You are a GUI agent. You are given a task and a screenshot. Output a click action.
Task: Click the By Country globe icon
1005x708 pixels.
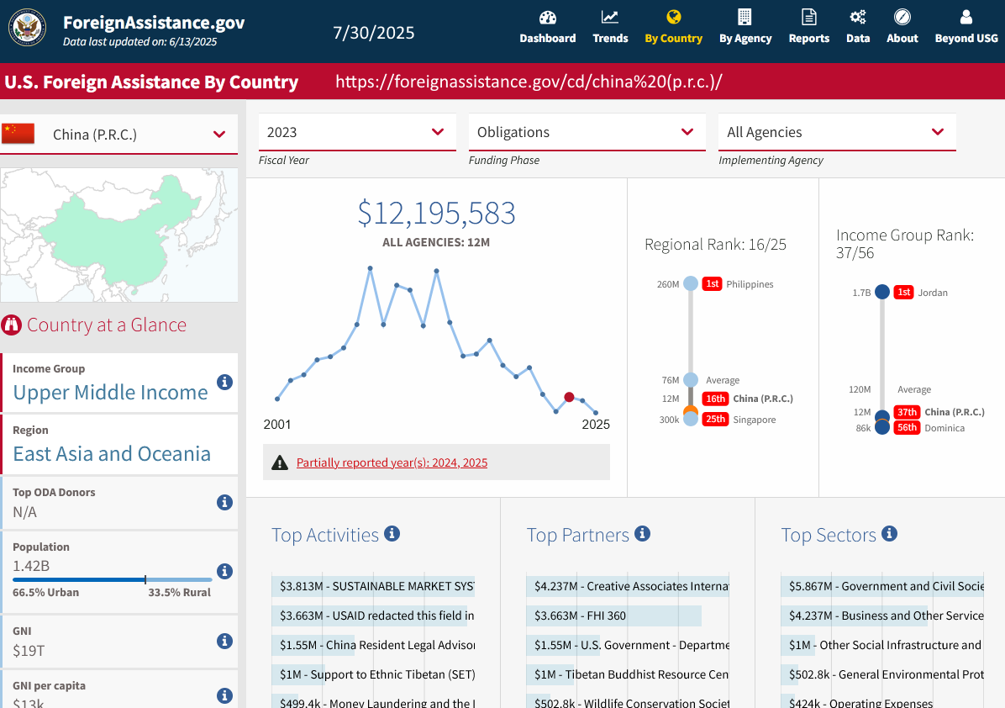coord(673,18)
